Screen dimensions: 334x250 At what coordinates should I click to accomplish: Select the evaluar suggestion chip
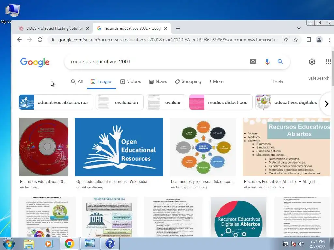[x=166, y=102]
